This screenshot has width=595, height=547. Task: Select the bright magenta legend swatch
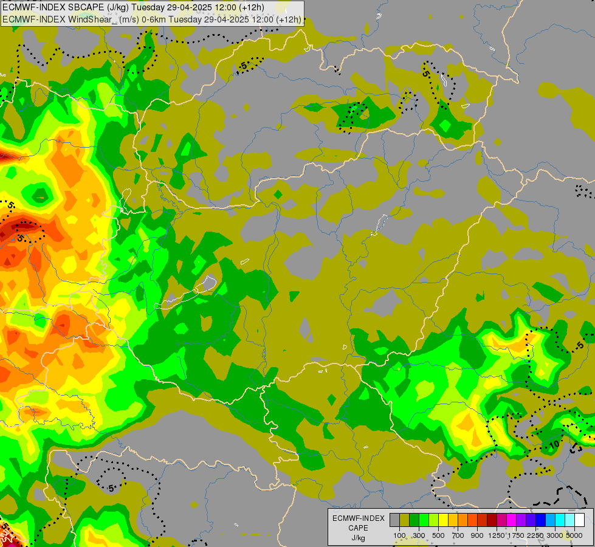click(512, 520)
